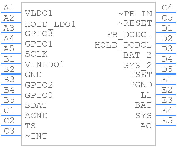Select the ~INT pin label
This screenshot has height=147, width=177.
(36, 136)
